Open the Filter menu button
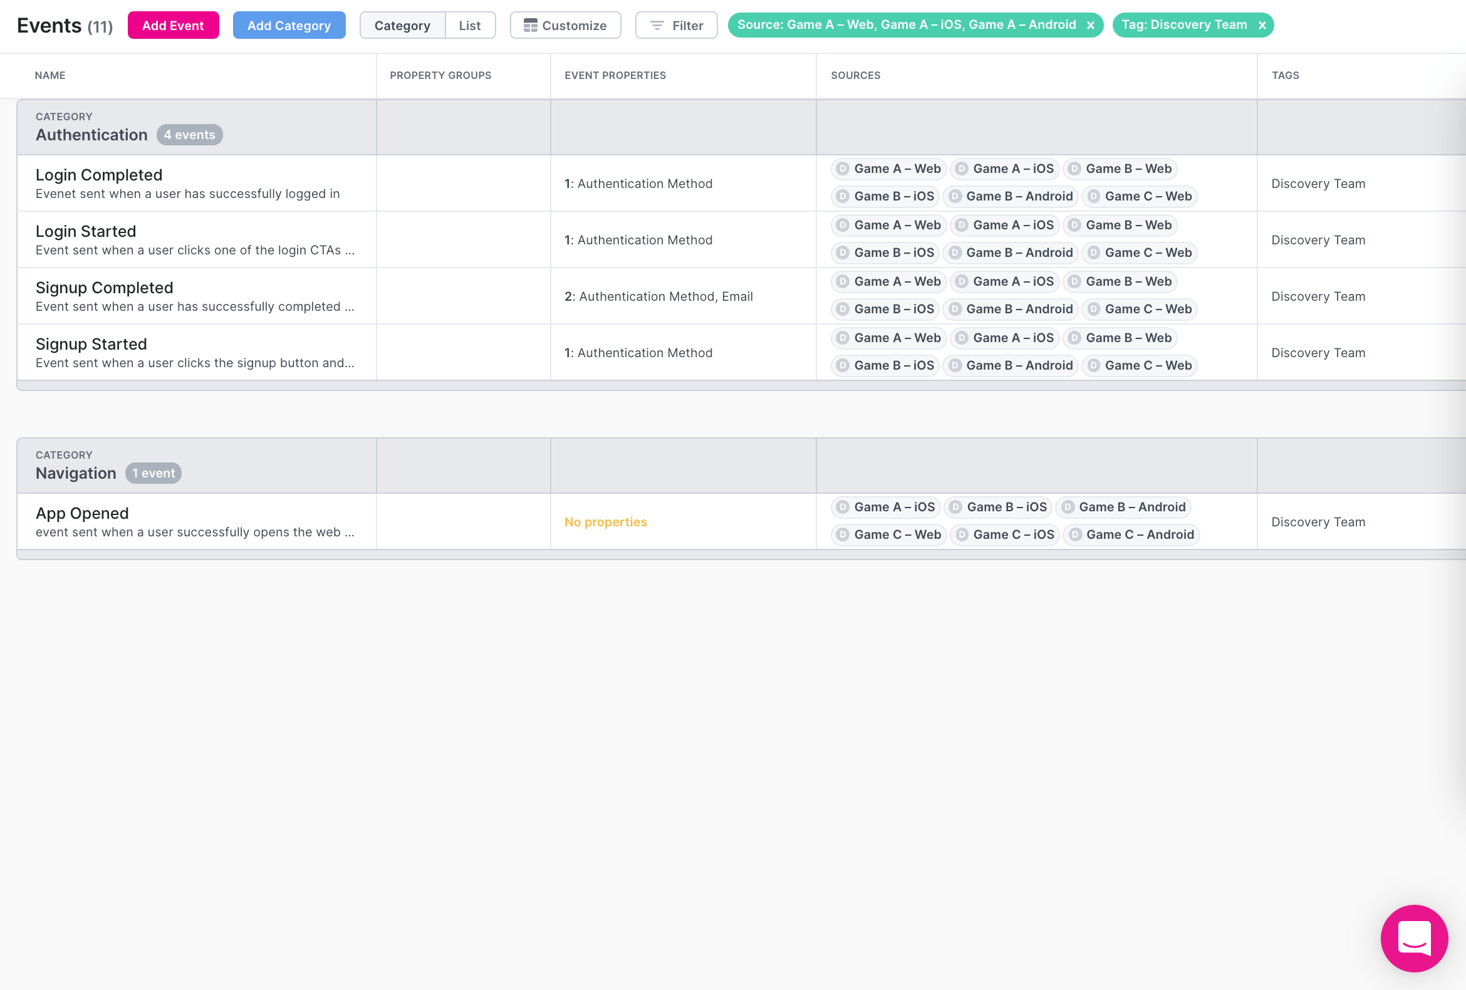Viewport: 1466px width, 990px height. tap(675, 25)
